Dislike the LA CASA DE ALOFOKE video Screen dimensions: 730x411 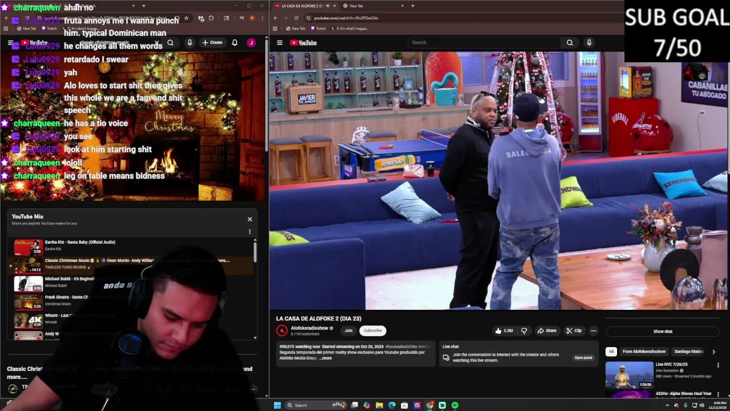(524, 331)
